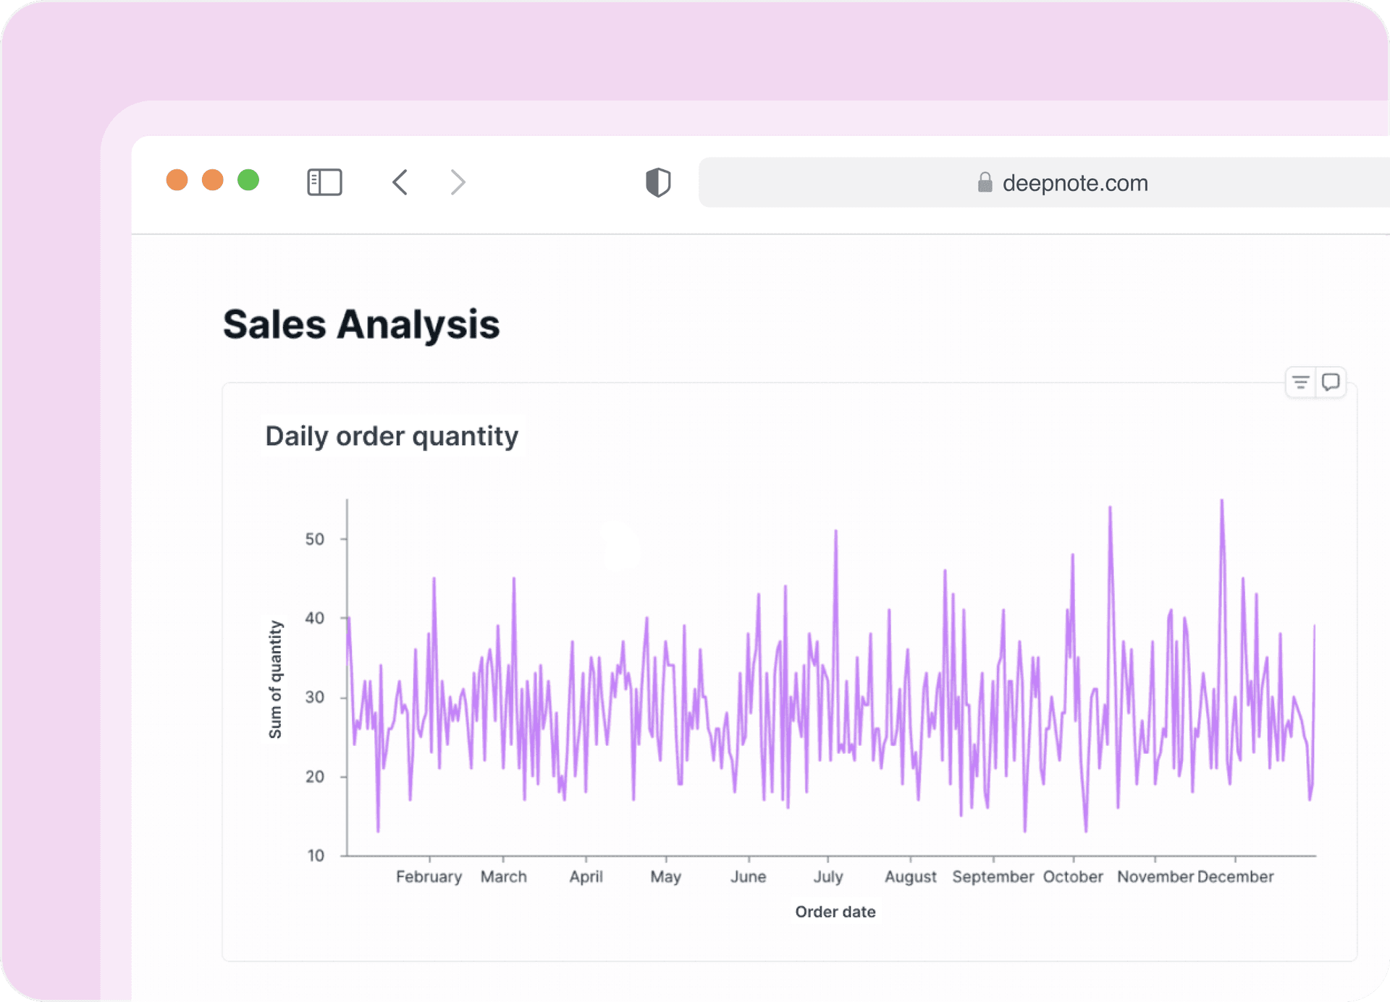Select the Sales Analysis heading

pos(361,324)
